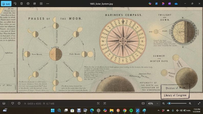Viewport: 203px width, 114px height.
Task: Open the weather widget showing 36°
Action: (5, 110)
